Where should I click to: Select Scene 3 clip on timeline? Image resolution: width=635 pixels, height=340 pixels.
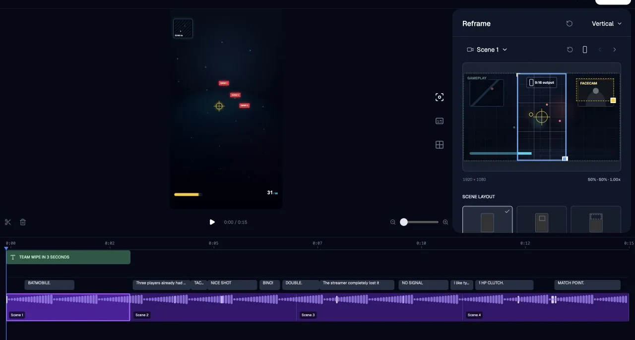(380, 307)
